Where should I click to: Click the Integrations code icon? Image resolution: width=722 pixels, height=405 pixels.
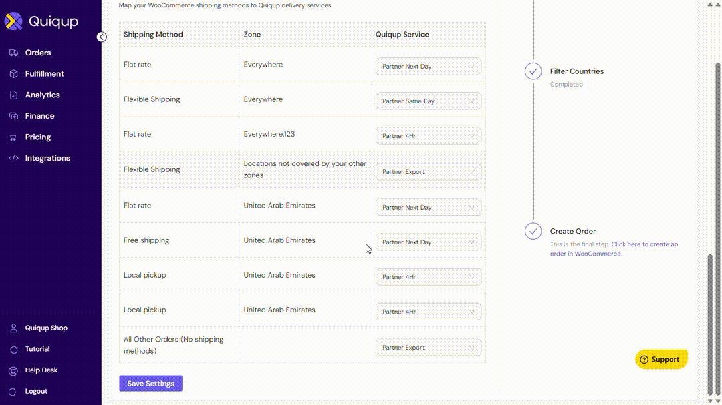pyautogui.click(x=13, y=158)
